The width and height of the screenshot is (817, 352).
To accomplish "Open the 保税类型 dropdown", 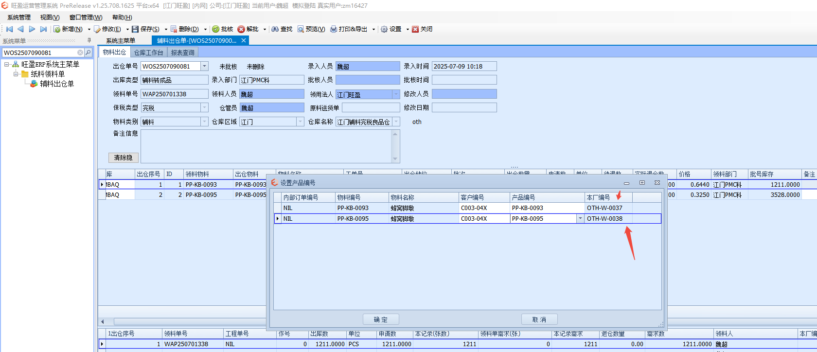I will point(205,107).
